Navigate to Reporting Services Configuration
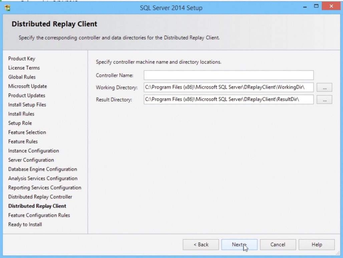This screenshot has width=343, height=258. 44,187
